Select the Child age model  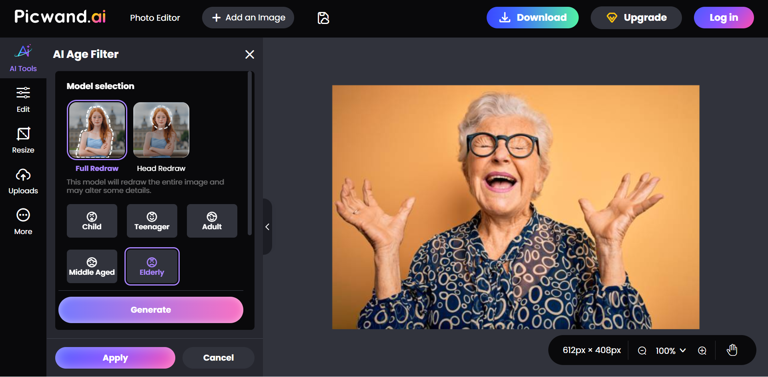coord(92,220)
